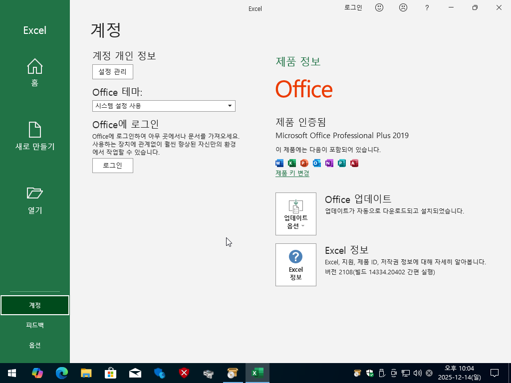Switch to Excel in the taskbar

click(257, 373)
